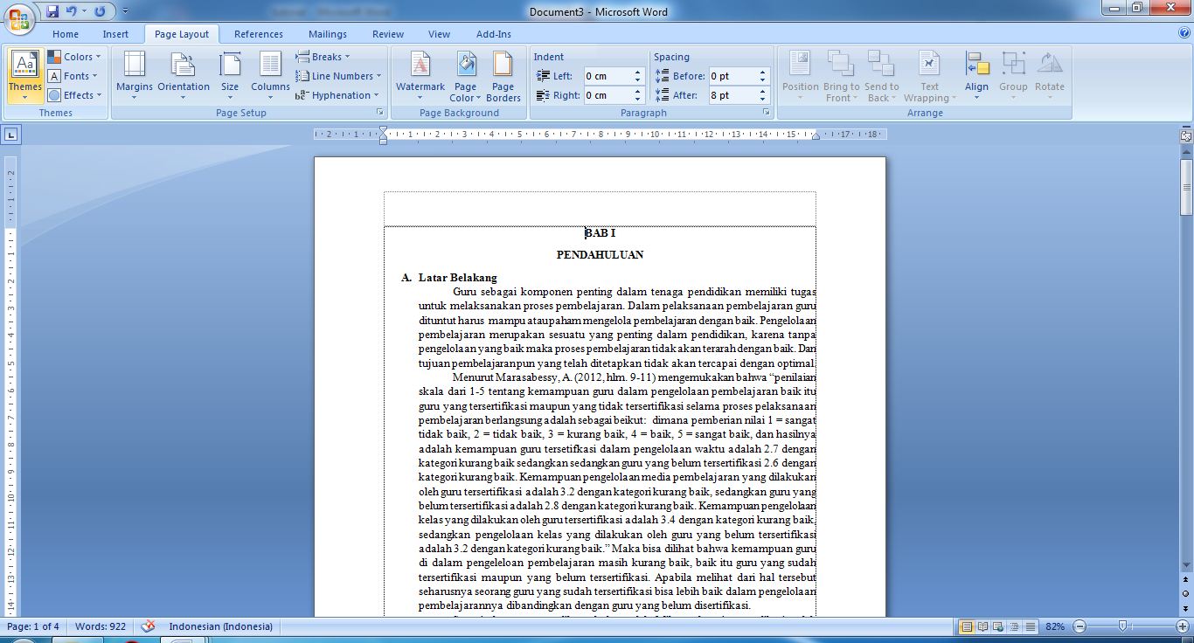Switch to Draft view
This screenshot has width=1194, height=643.
tap(1031, 626)
